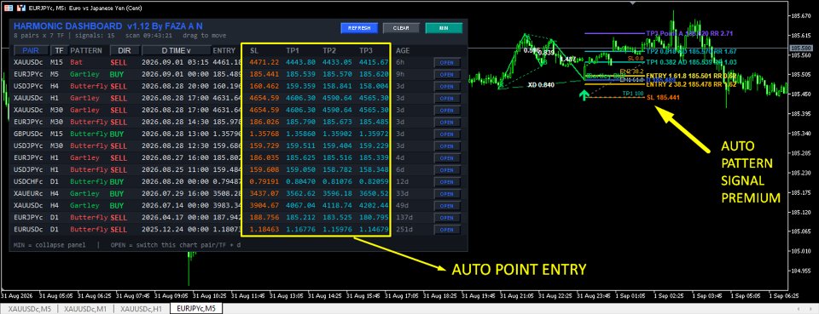Click the 185.580 current price label
The height and width of the screenshot is (314, 819).
800,48
